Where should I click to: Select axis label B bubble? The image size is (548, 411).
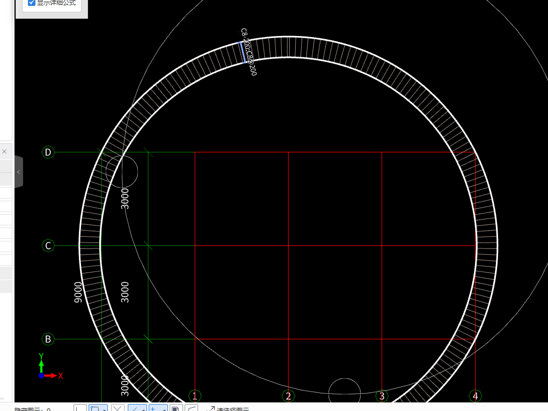(48, 339)
